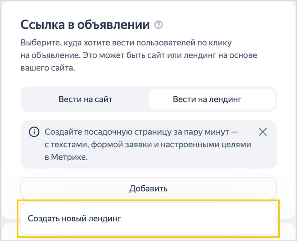
Task: Click the word 'объявлении' in the title
Action: click(x=113, y=25)
